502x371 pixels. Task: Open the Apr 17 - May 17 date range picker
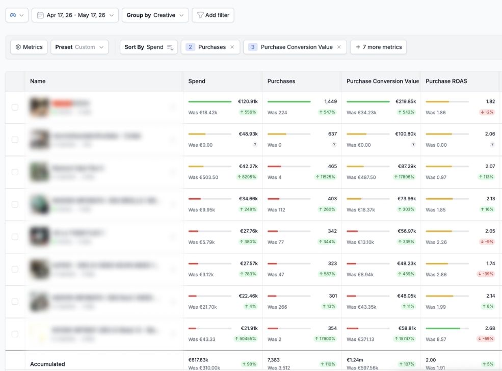tap(75, 15)
